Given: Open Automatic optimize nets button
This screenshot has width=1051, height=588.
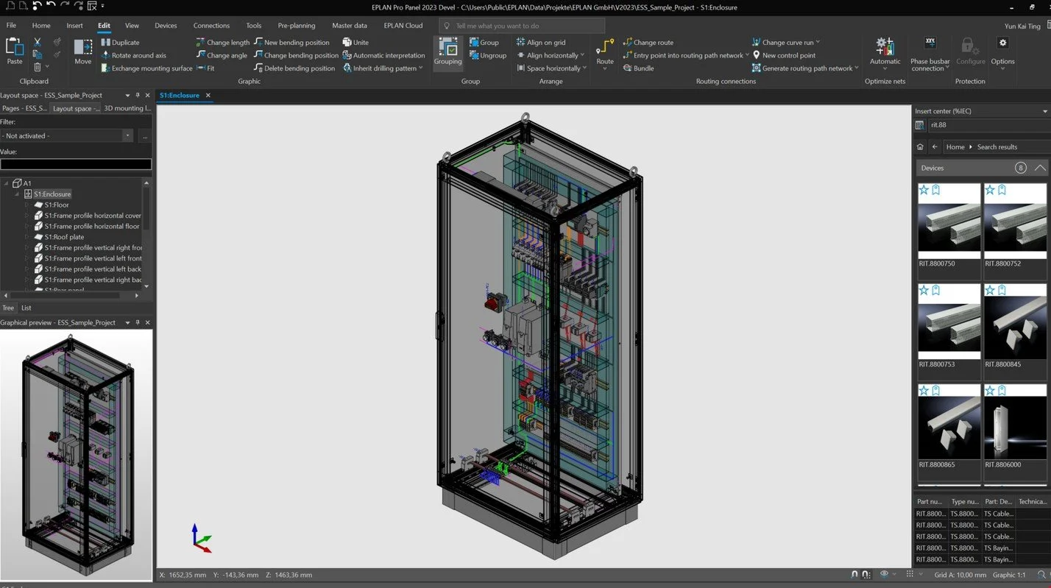Looking at the screenshot, I should click(x=885, y=54).
